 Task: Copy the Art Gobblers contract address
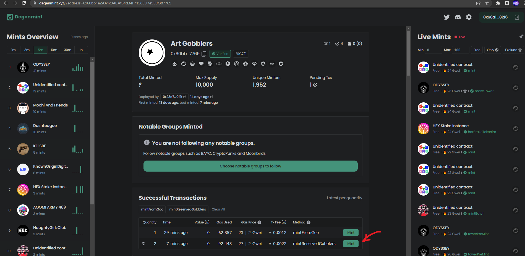204,54
